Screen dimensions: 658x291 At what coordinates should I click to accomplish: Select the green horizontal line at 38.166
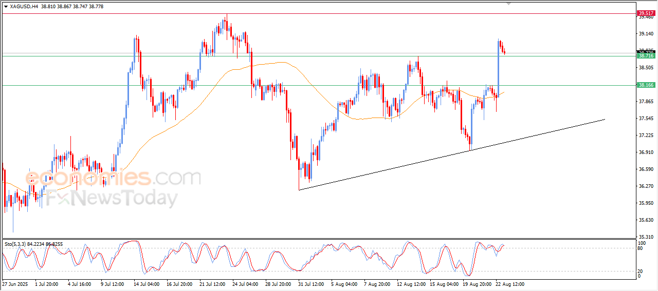click(x=319, y=85)
